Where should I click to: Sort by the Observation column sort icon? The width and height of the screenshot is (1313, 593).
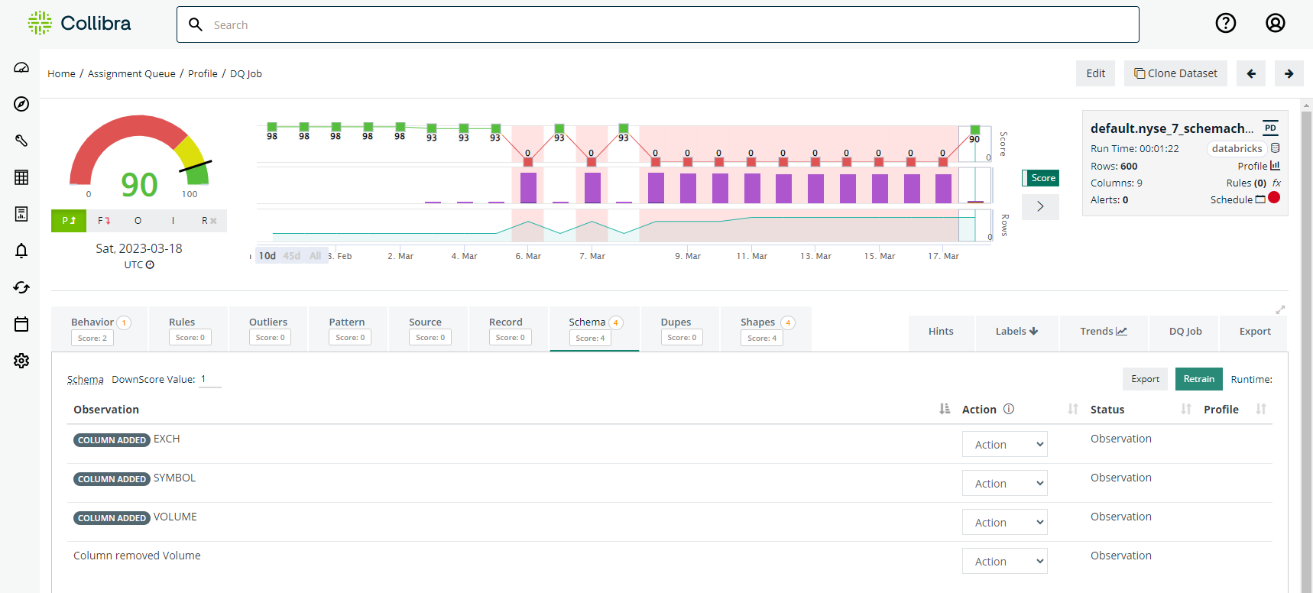[x=945, y=409]
